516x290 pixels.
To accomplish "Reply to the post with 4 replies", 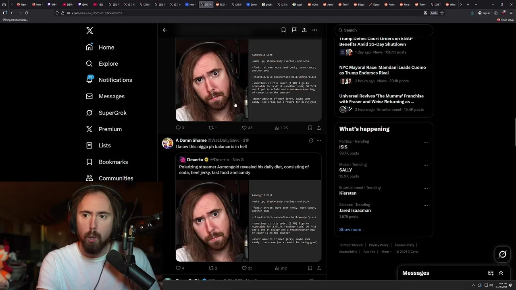I will (x=180, y=268).
